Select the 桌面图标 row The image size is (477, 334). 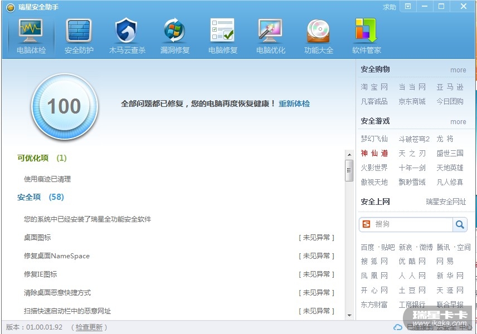click(179, 238)
